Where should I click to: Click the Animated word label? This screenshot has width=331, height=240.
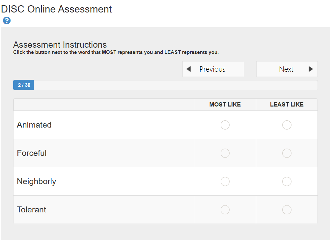pos(34,125)
